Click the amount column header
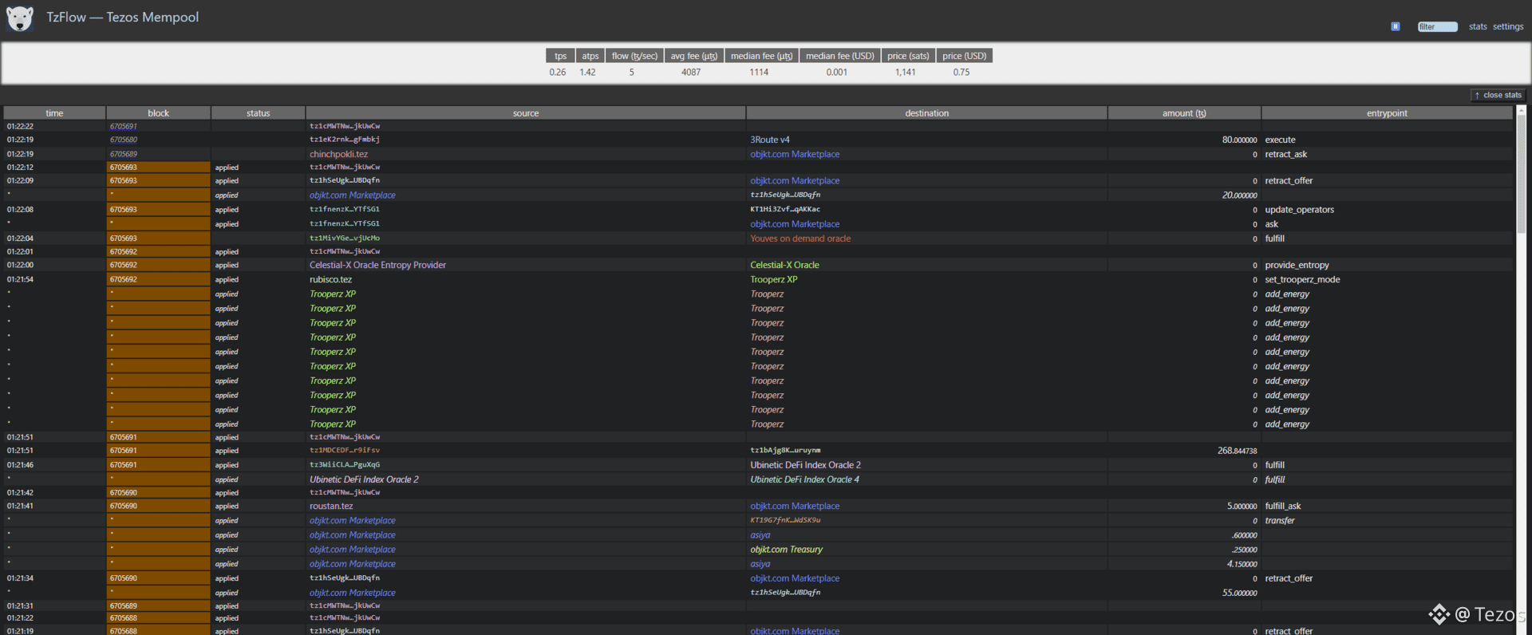Viewport: 1532px width, 635px height. pos(1183,113)
